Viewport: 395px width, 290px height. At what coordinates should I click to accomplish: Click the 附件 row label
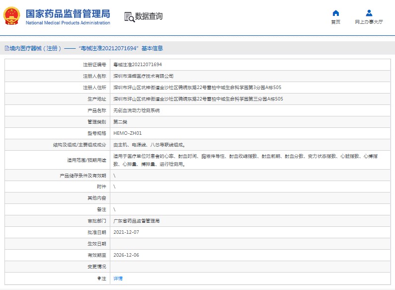coord(101,187)
